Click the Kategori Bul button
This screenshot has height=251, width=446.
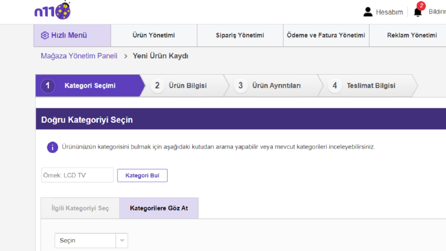tap(142, 175)
